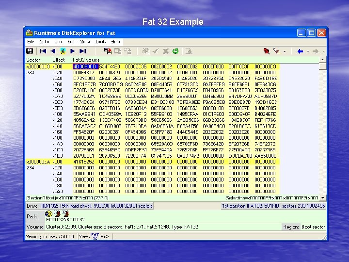Open the marker pen dropdown arrow

tap(285, 51)
